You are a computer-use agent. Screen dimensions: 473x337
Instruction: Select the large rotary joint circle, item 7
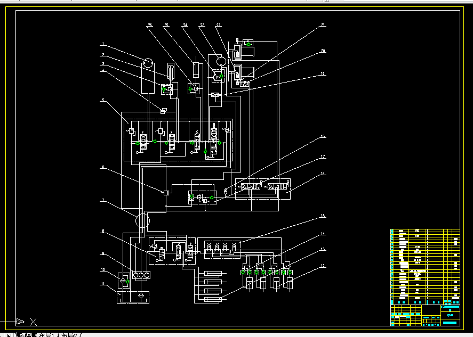(x=142, y=220)
